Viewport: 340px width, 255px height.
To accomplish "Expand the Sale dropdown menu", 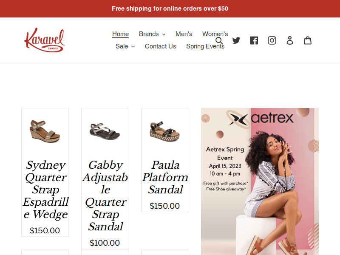I will [125, 46].
